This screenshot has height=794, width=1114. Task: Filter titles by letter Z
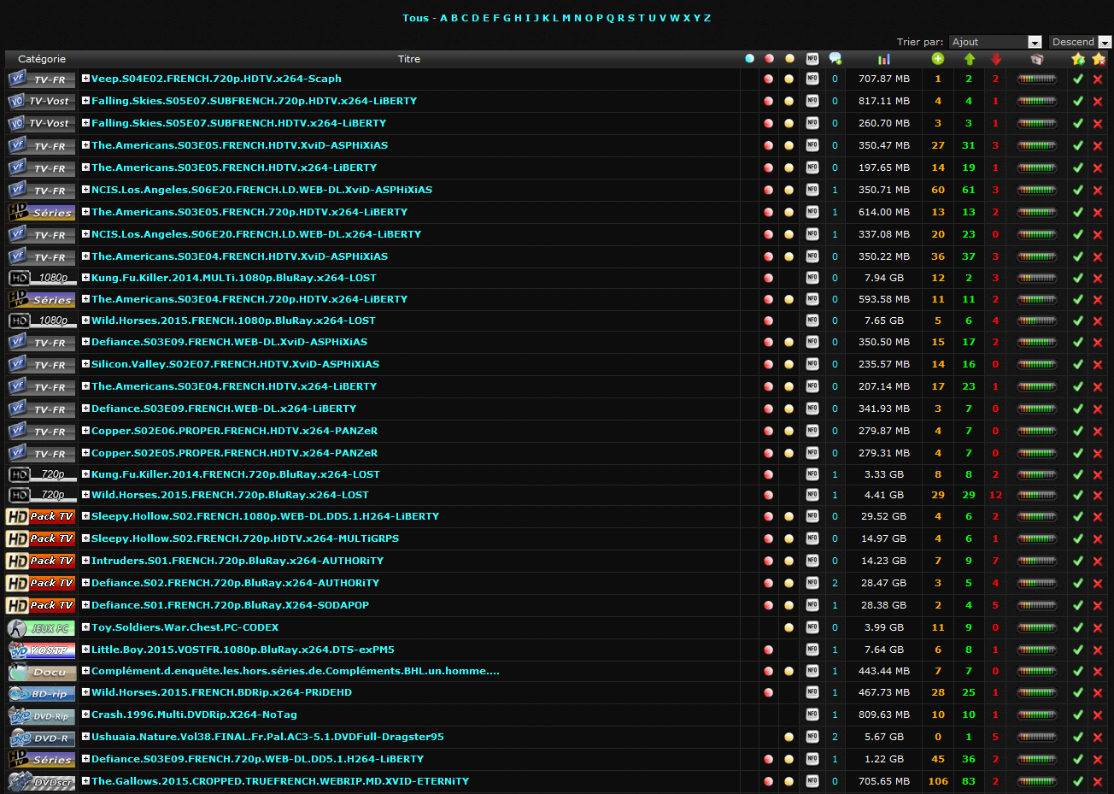coord(707,18)
